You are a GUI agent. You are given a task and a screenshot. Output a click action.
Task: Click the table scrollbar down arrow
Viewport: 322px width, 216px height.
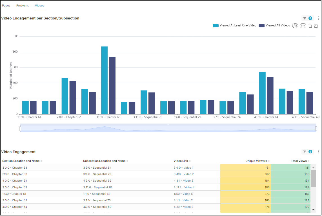(x=313, y=210)
